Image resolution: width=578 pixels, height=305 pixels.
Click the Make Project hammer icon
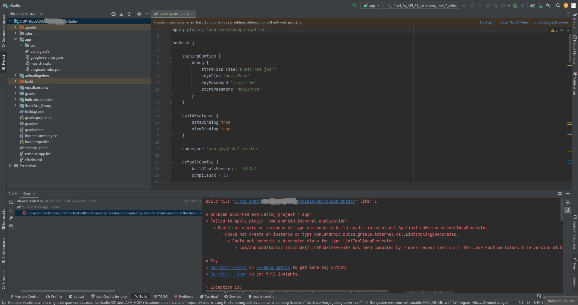(x=354, y=5)
